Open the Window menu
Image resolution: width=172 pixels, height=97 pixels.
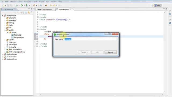click(x=53, y=2)
